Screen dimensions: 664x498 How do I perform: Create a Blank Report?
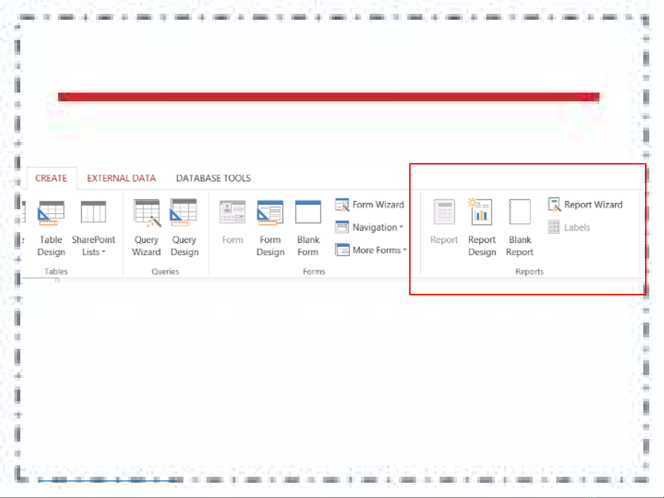pos(520,228)
